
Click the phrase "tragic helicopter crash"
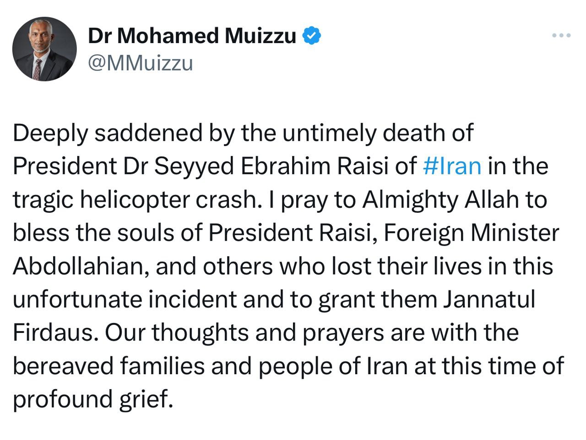133,200
